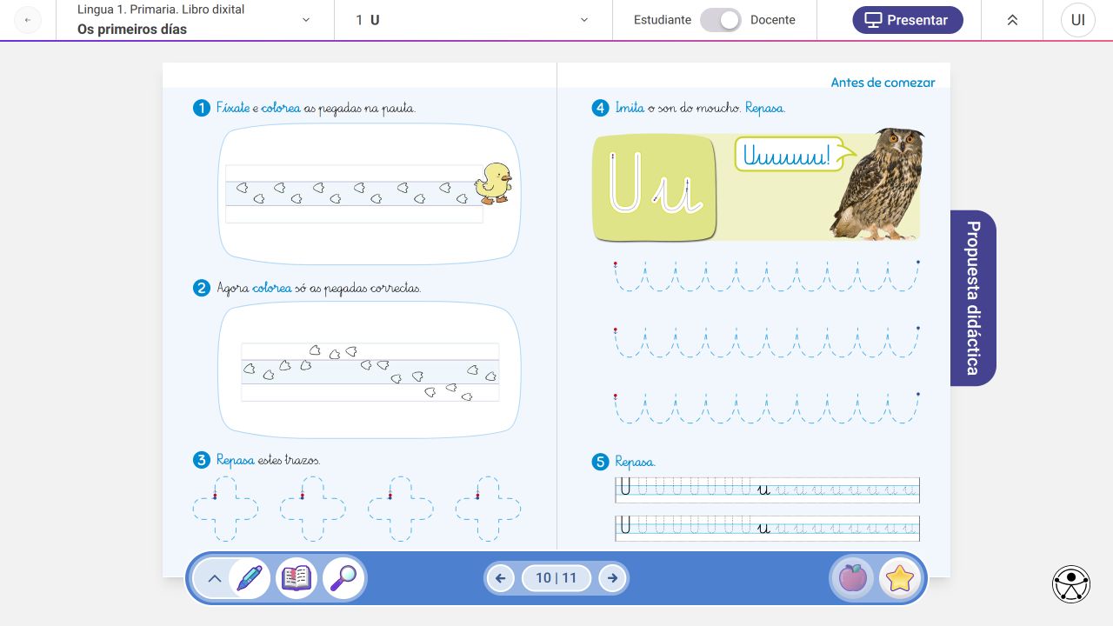The height and width of the screenshot is (626, 1113).
Task: Go to the next page arrow
Action: (x=612, y=578)
